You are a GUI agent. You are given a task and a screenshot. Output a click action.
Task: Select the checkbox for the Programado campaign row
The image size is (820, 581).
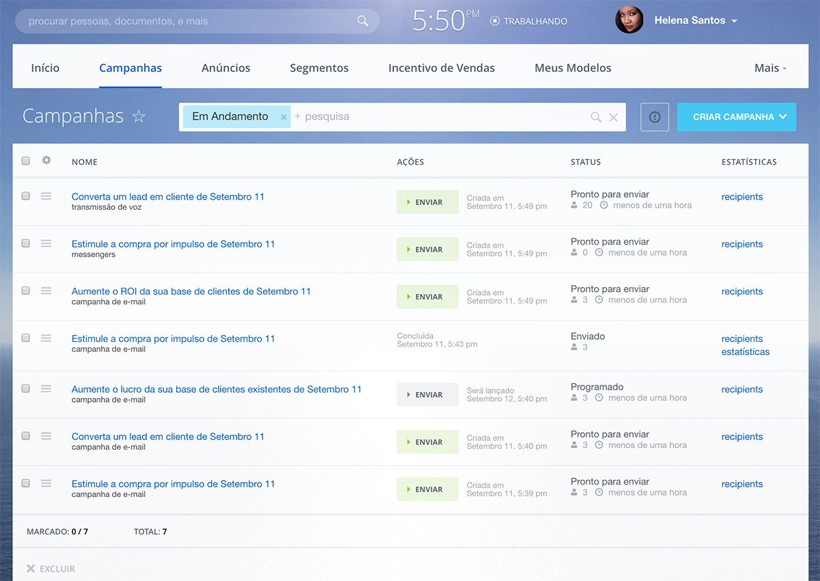point(26,388)
